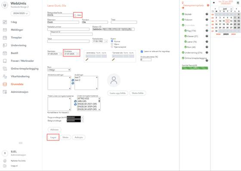Image resolution: width=241 pixels, height=171 pixels.
Task: Click the help icon next to Skoleår
Action: (207, 14)
